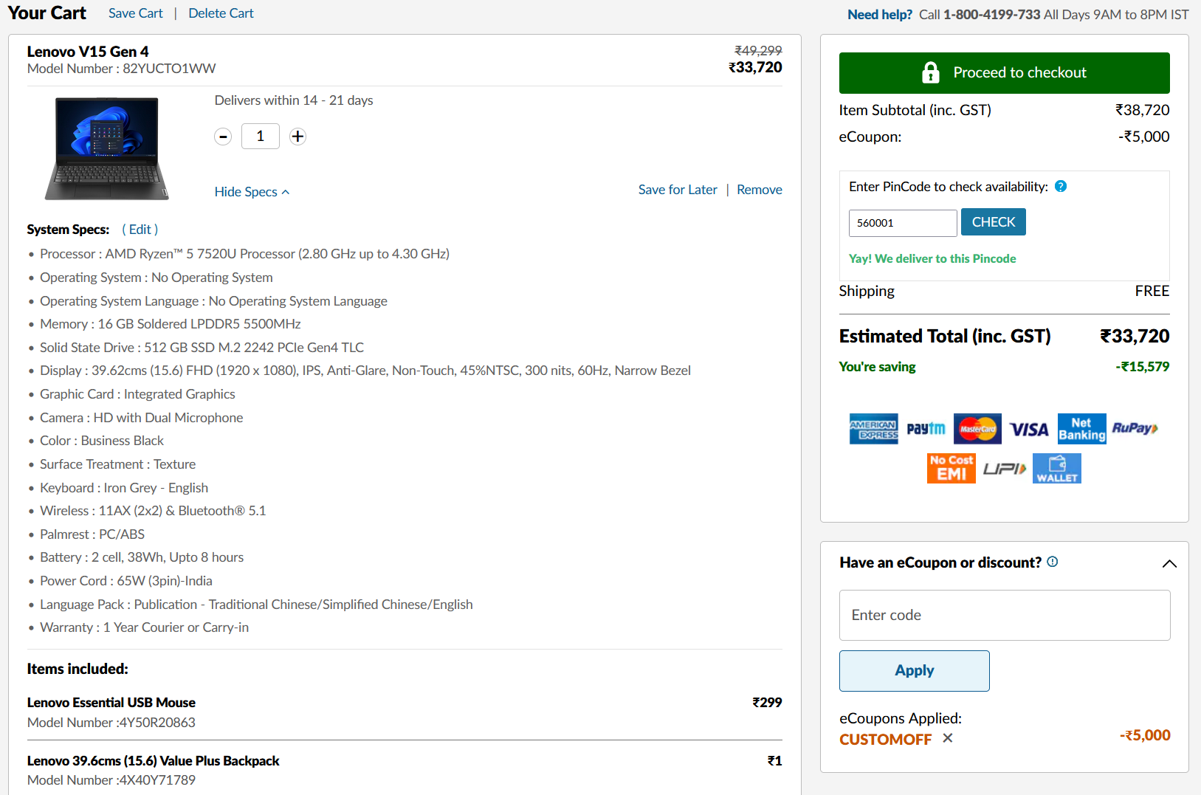Viewport: 1201px width, 795px height.
Task: Click the Paytm payment icon
Action: point(926,429)
